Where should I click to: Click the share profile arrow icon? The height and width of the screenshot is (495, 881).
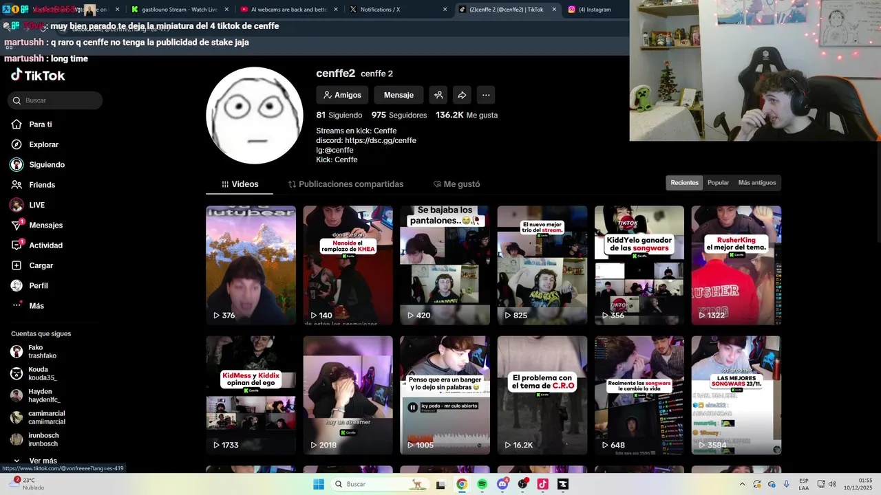point(462,95)
